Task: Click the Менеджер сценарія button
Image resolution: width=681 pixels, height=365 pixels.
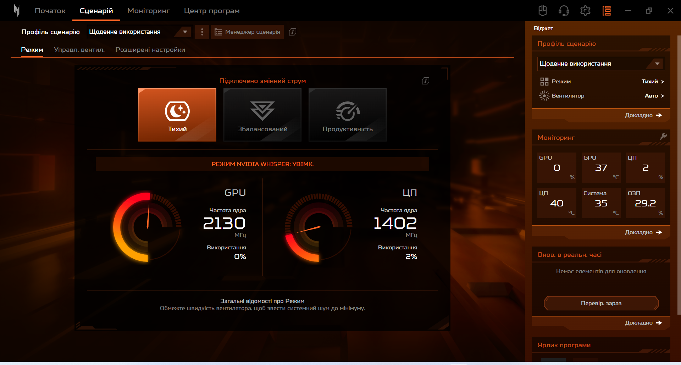Action: [x=247, y=32]
